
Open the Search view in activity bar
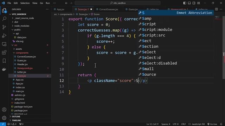(x=4, y=19)
